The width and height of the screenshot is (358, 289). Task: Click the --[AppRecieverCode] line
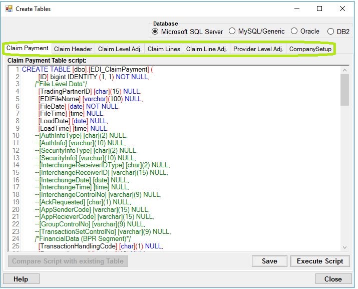(x=95, y=216)
